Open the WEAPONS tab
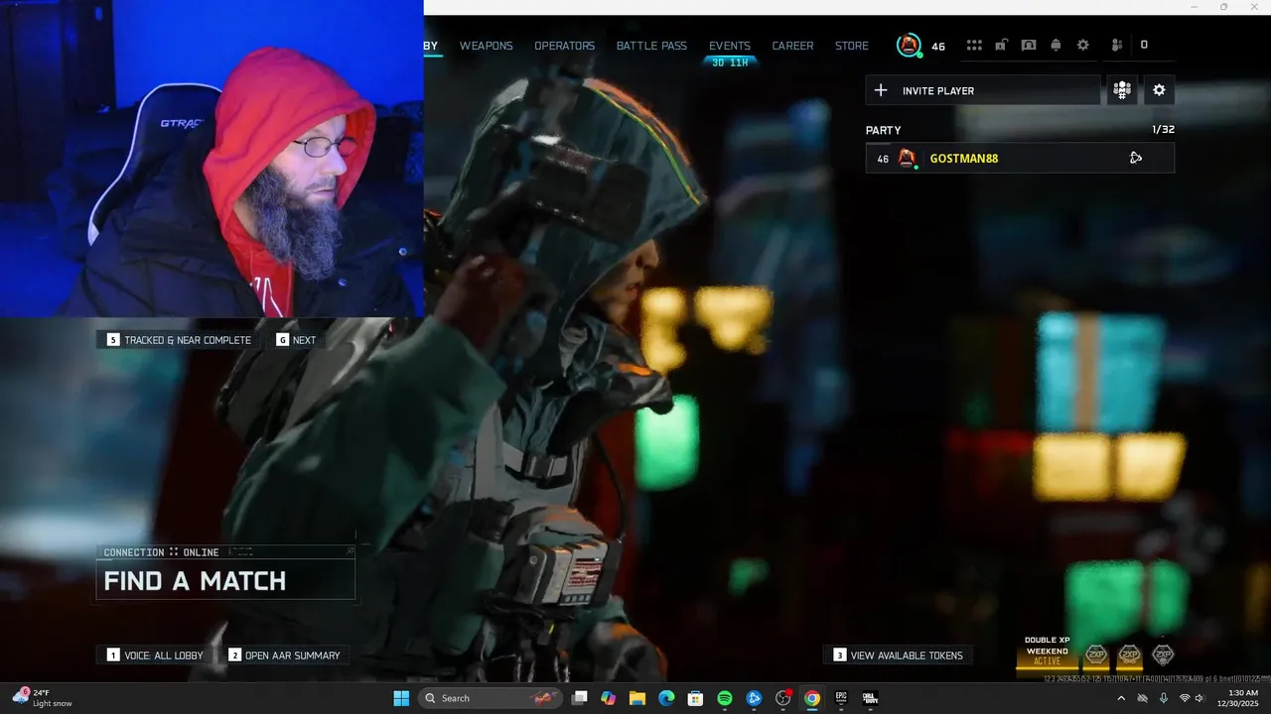 pos(486,46)
